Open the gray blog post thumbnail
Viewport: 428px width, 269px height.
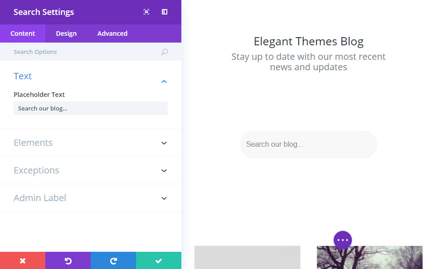(x=247, y=257)
